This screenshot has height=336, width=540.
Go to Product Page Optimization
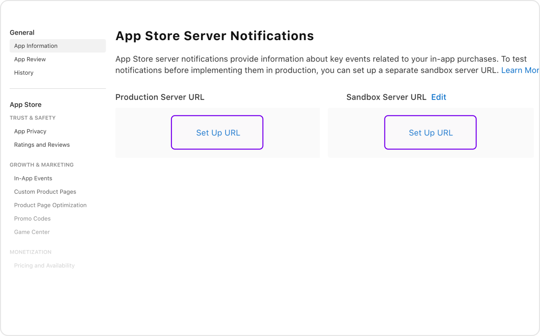tap(50, 205)
